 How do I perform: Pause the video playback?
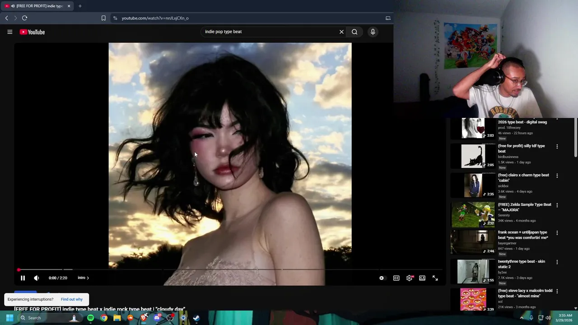(x=23, y=278)
